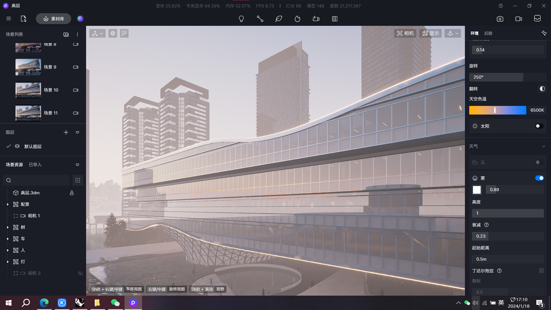Image resolution: width=551 pixels, height=310 pixels.
Task: Open the 已导入 tab
Action: (x=35, y=165)
